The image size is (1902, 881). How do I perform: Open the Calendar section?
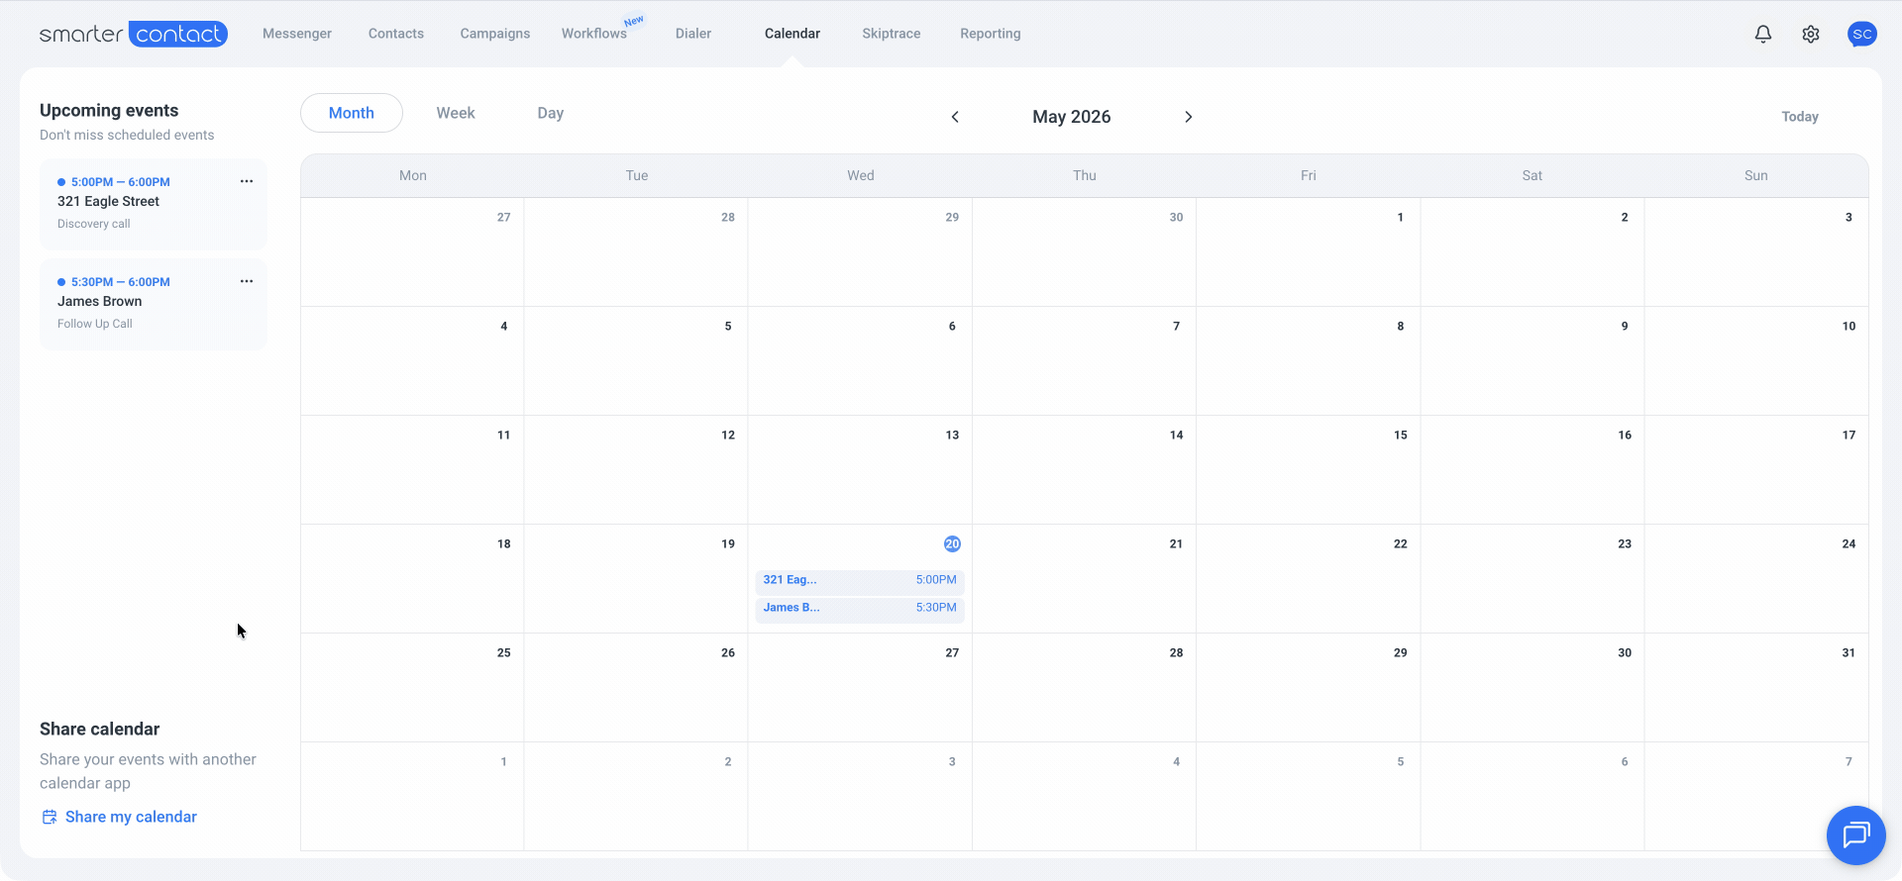click(x=792, y=34)
